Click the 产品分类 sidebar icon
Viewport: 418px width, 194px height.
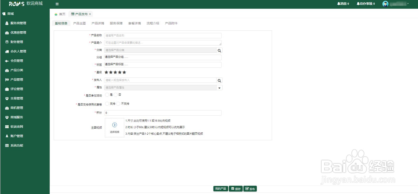pyautogui.click(x=7, y=70)
